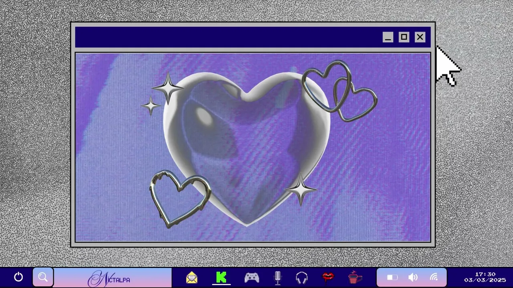Open the game controller icon
The height and width of the screenshot is (288, 513).
[252, 277]
